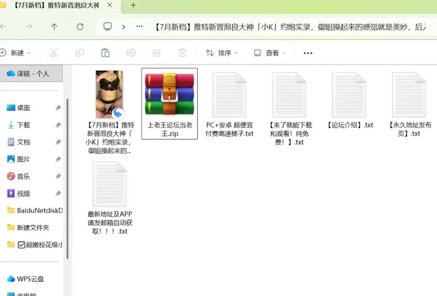Image resolution: width=437 pixels, height=296 pixels.
Task: Click the Cut scissors icon
Action: 54,53
